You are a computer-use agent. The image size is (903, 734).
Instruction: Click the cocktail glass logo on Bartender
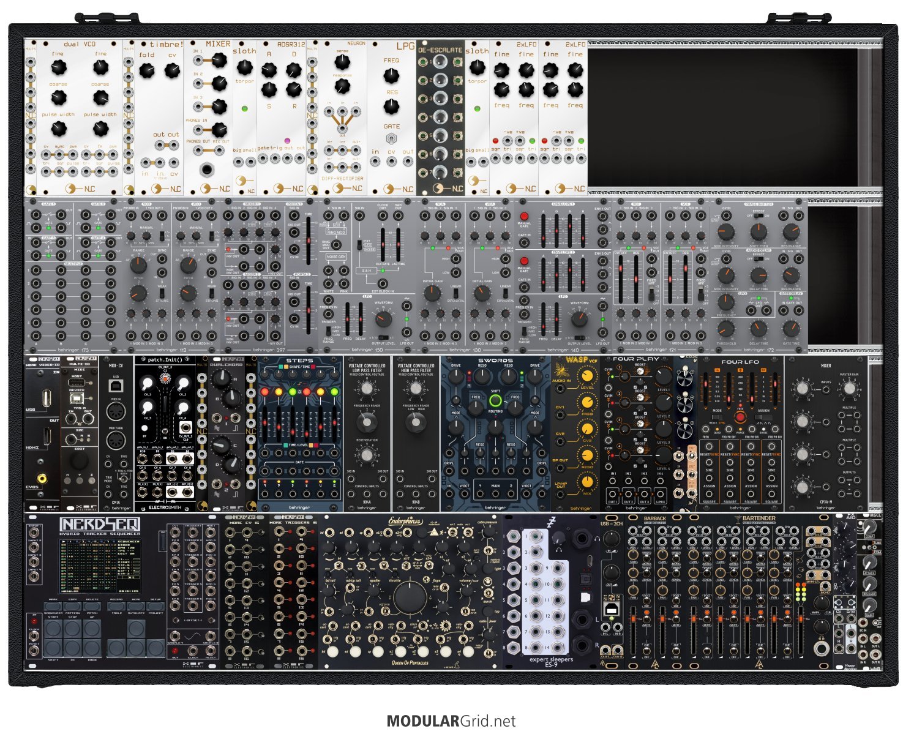click(737, 519)
